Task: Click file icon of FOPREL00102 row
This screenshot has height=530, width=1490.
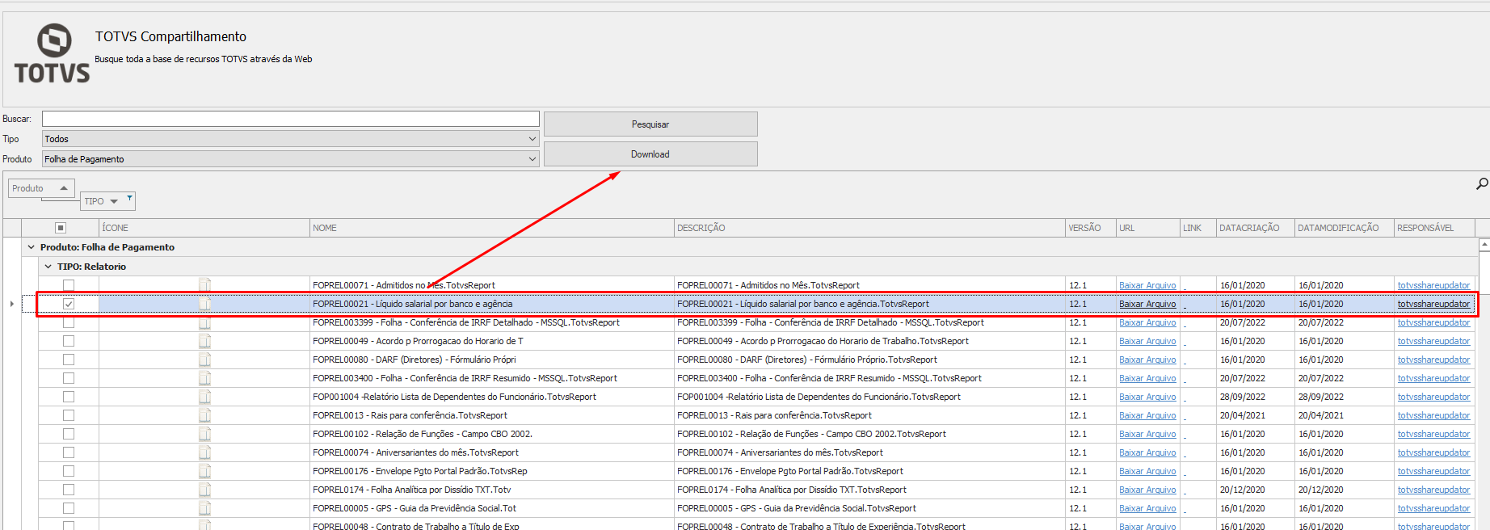Action: tap(205, 434)
